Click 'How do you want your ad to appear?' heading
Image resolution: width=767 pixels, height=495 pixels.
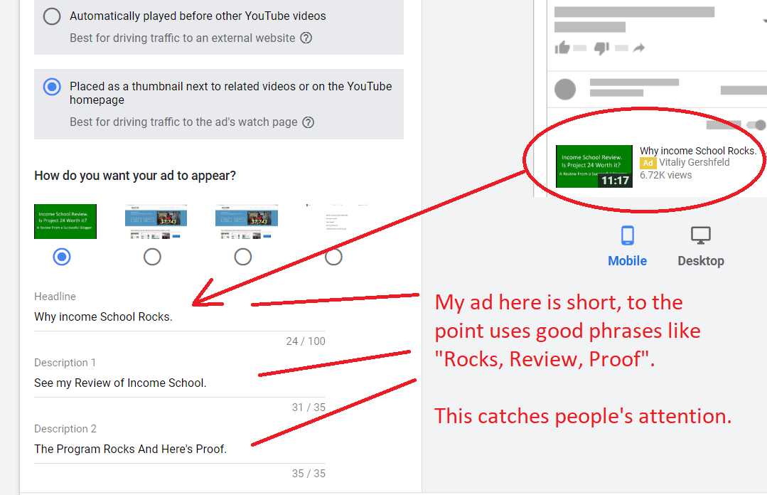tap(135, 176)
